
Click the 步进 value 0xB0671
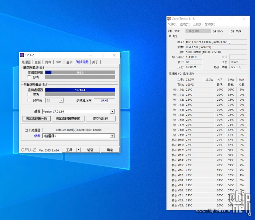[x=194, y=67]
